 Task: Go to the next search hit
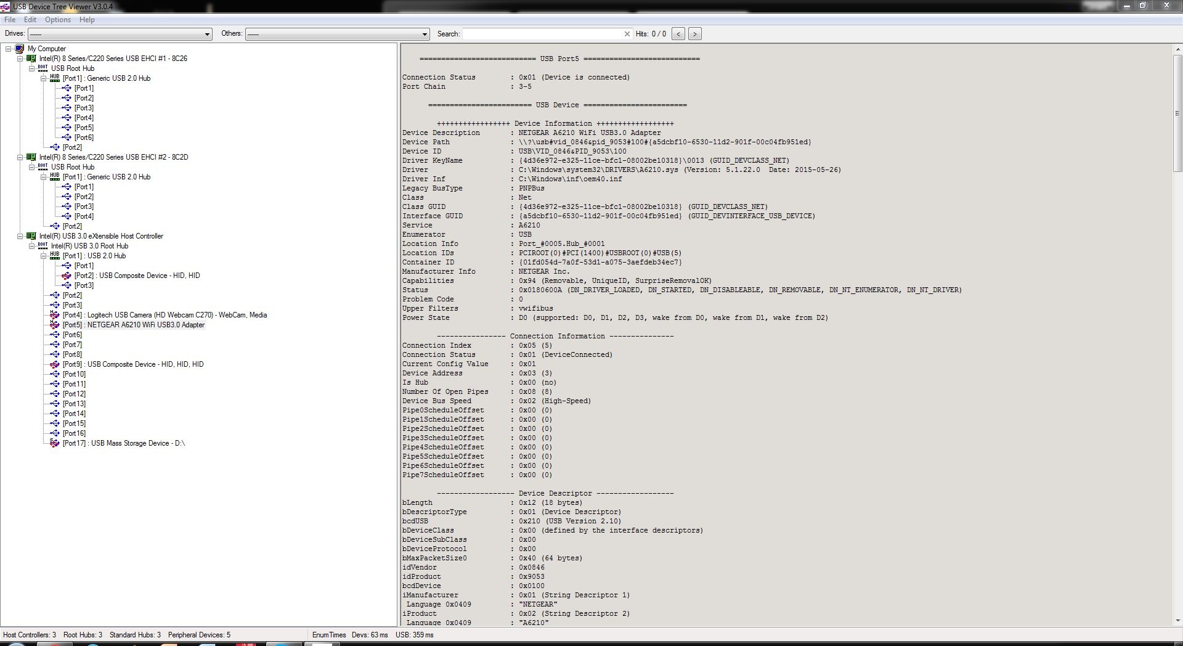(x=694, y=34)
